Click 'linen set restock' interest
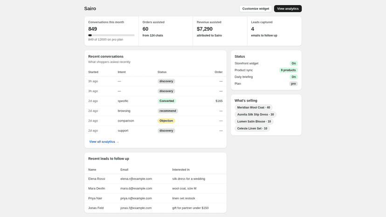Image resolution: width=386 pixels, height=217 pixels. point(183,198)
